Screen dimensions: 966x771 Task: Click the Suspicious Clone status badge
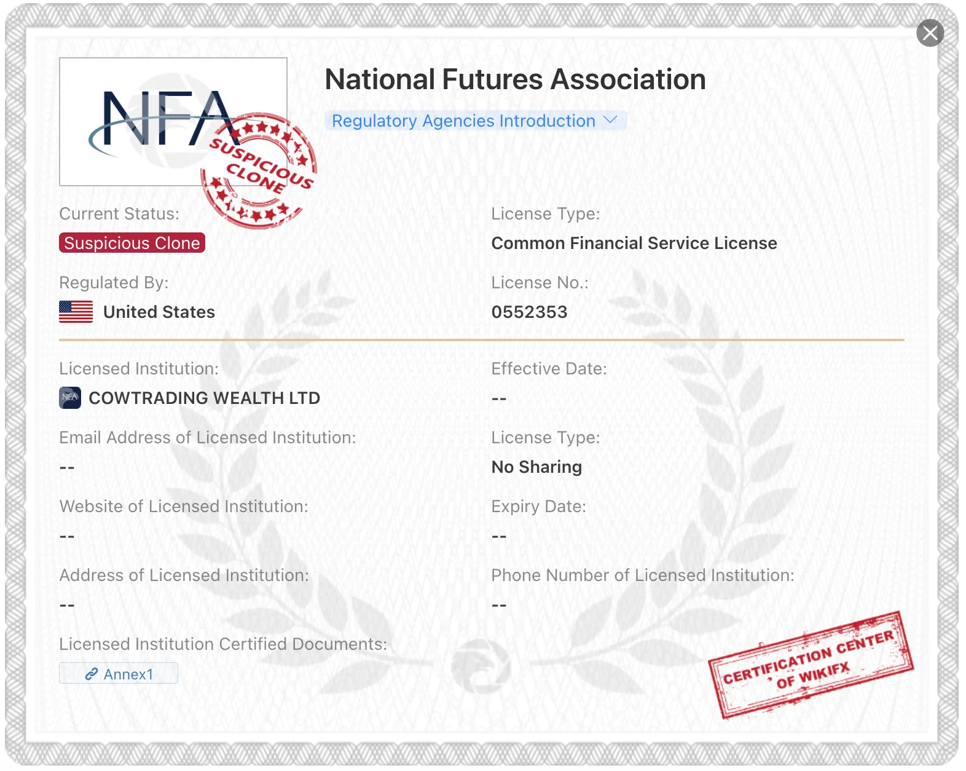click(132, 243)
